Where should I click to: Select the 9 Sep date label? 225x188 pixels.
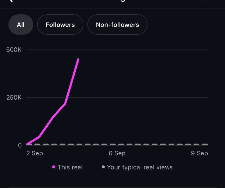(x=199, y=153)
